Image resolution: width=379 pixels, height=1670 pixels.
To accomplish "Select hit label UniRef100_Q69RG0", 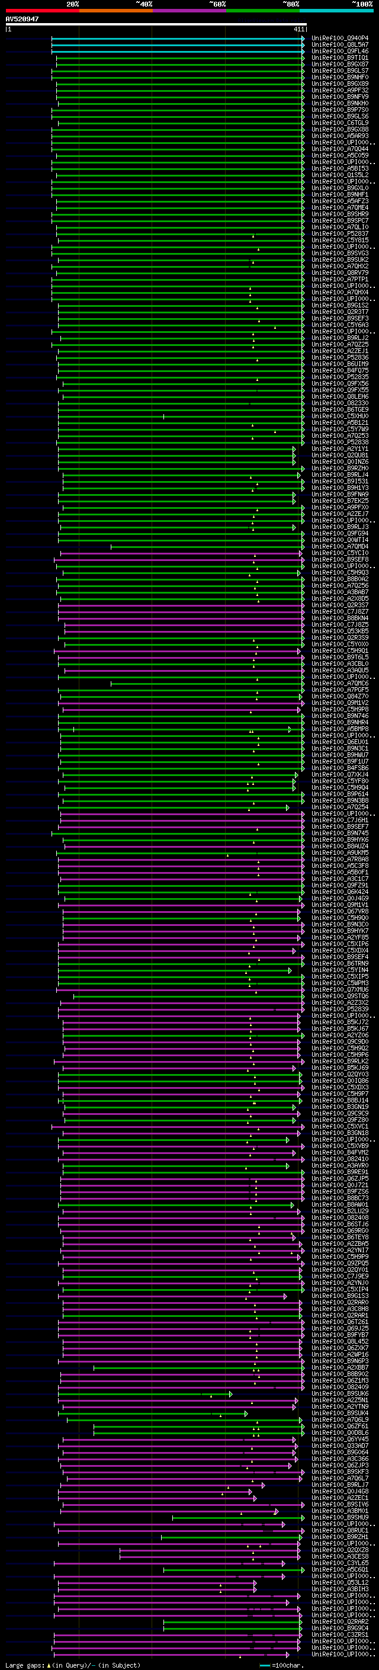I will coord(340,1230).
